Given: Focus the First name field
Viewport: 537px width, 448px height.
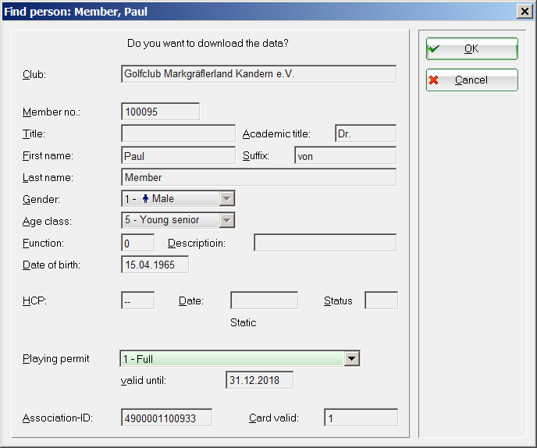Looking at the screenshot, I should (x=178, y=155).
